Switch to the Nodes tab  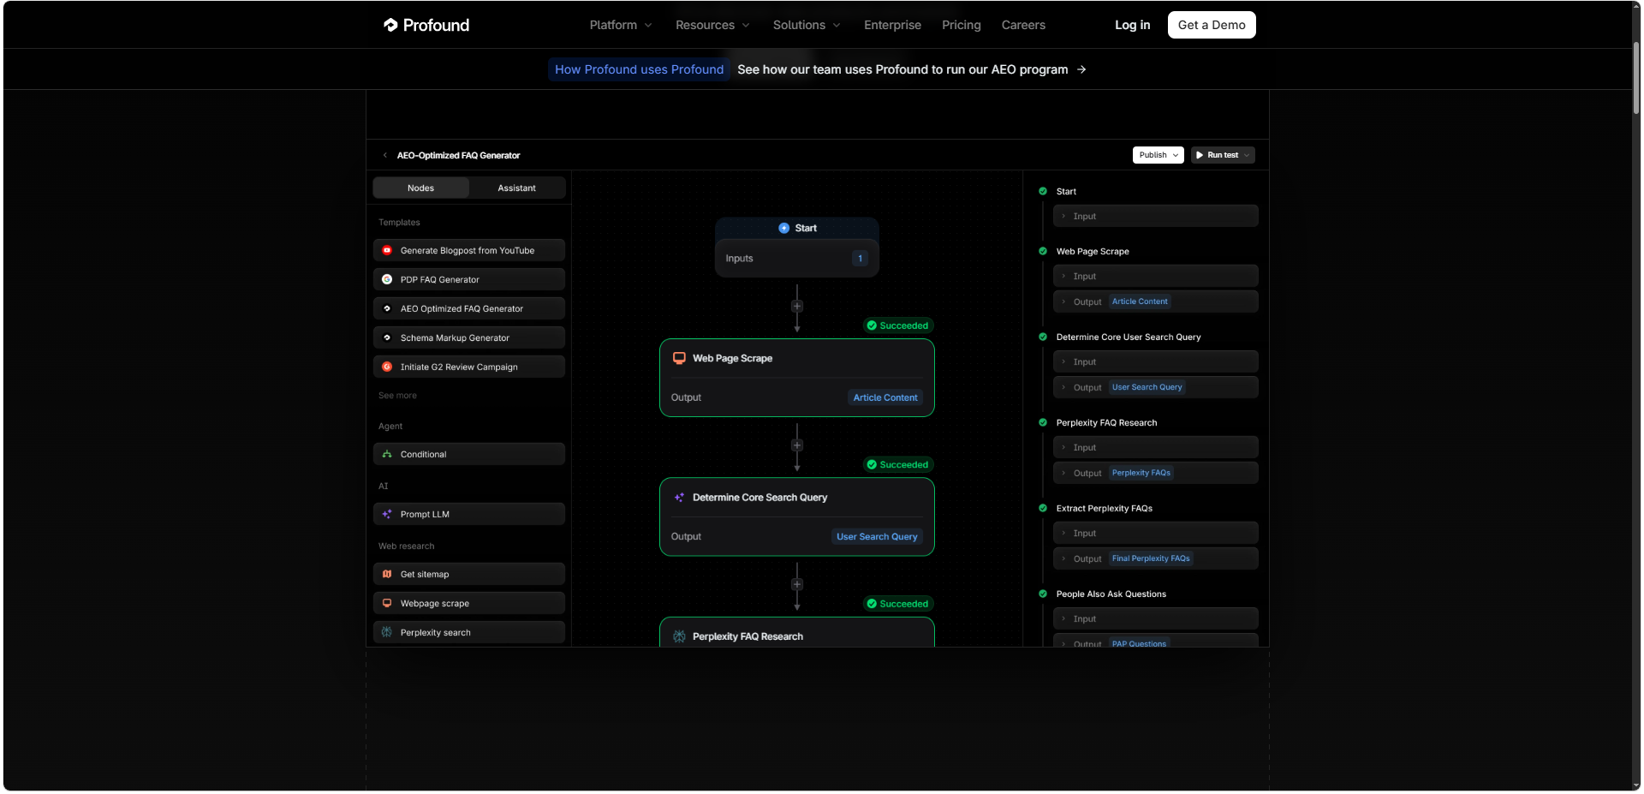click(x=421, y=188)
